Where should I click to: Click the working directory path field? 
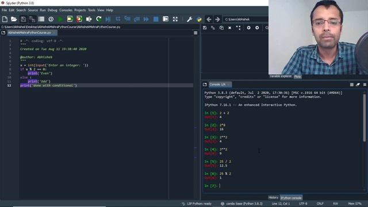(246, 19)
